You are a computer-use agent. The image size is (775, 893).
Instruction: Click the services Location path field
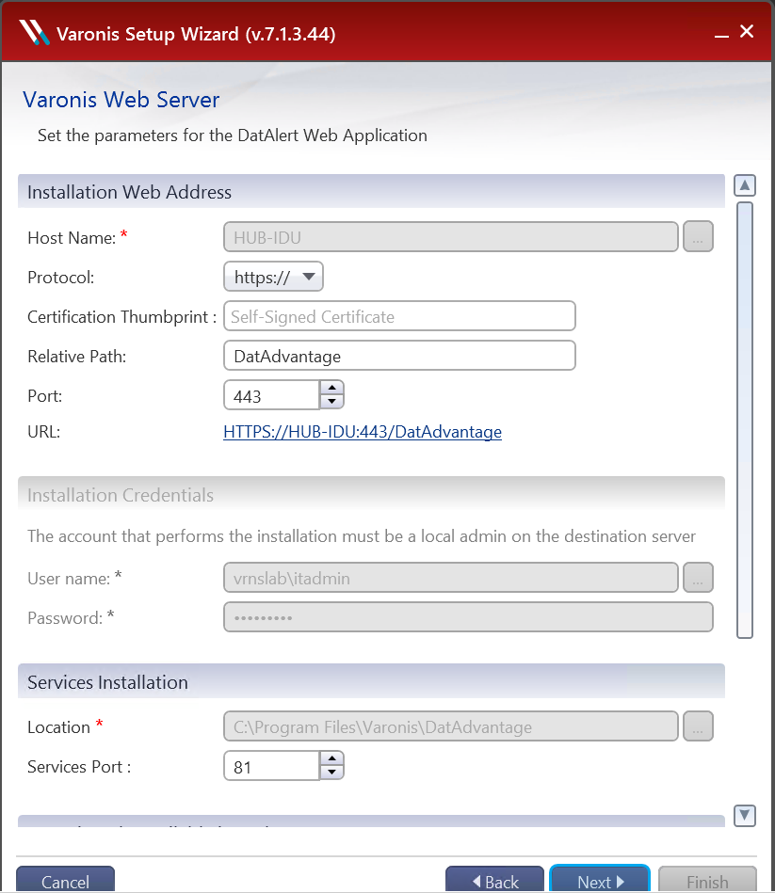tap(451, 726)
